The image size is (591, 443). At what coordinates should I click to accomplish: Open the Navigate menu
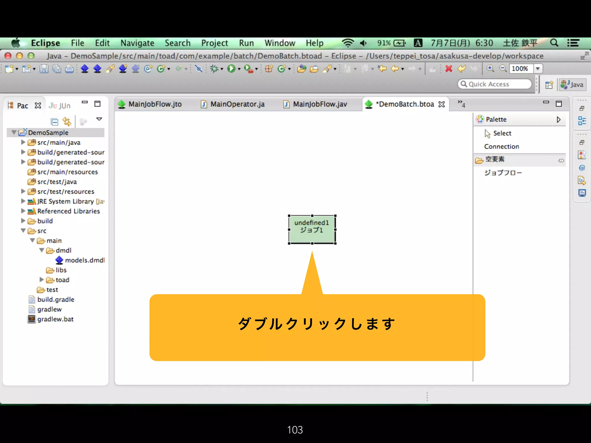click(x=137, y=43)
